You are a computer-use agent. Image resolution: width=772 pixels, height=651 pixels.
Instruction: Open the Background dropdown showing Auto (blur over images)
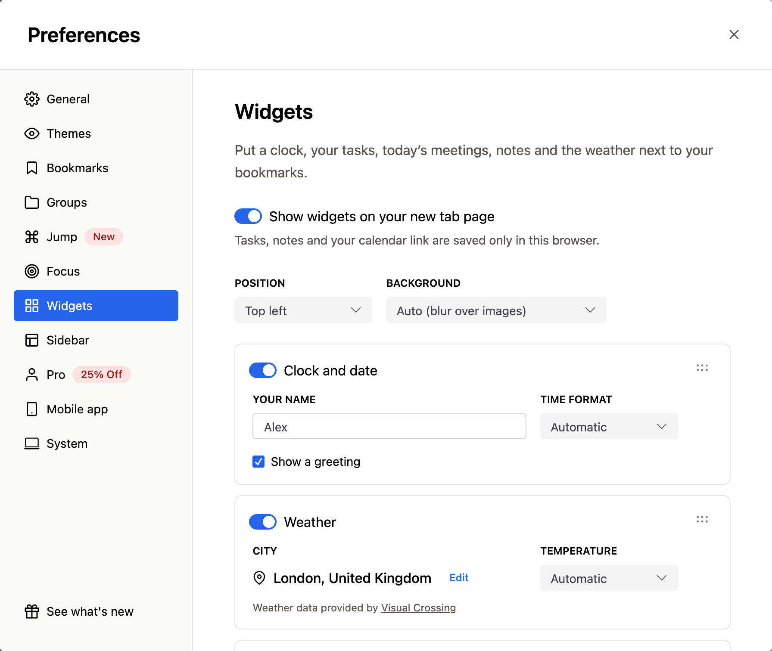pos(496,310)
